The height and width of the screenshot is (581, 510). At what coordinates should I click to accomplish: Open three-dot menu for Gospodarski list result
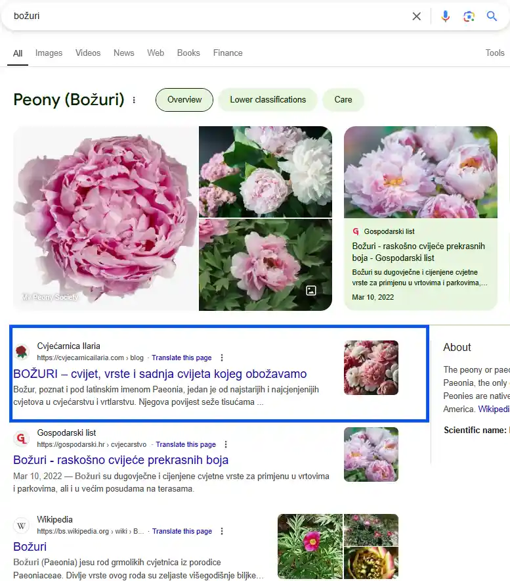[226, 445]
